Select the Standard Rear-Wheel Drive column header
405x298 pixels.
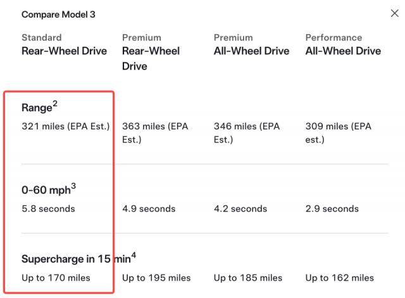(64, 45)
